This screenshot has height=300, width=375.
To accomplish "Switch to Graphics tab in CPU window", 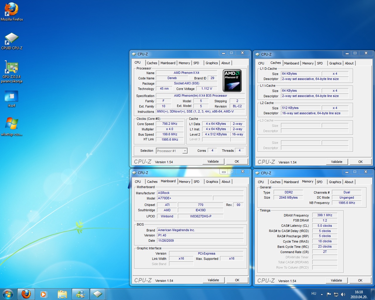I will (x=212, y=63).
